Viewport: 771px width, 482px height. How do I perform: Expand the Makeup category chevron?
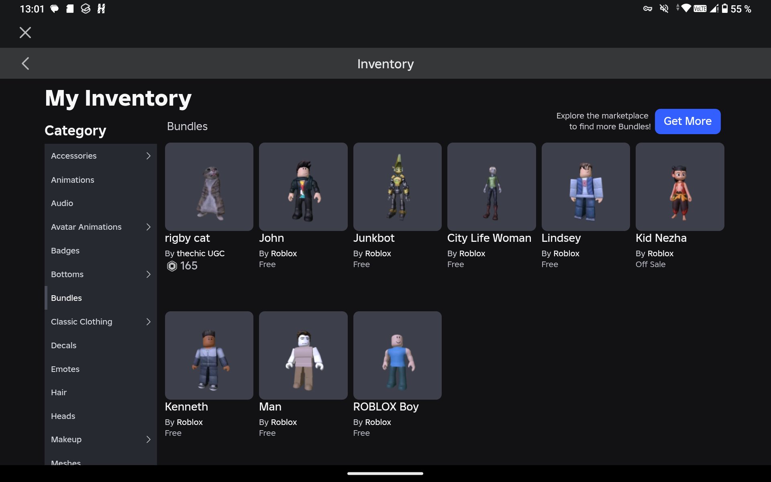[148, 439]
